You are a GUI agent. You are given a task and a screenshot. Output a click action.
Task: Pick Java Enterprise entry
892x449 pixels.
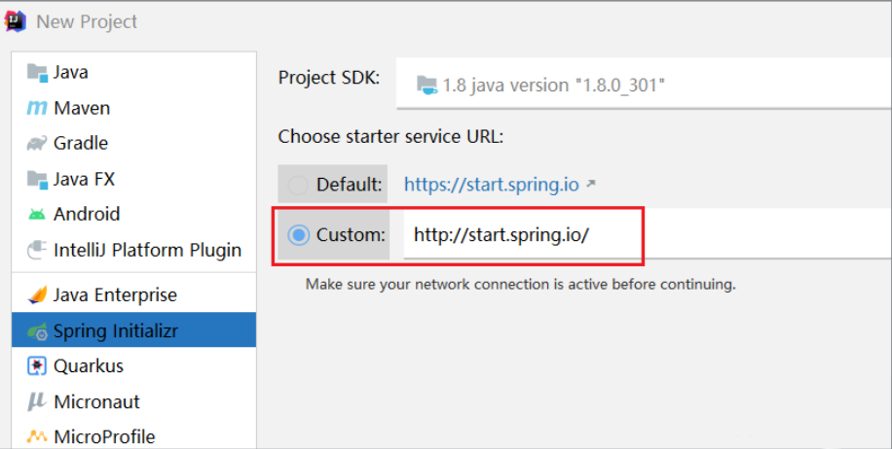(x=133, y=295)
